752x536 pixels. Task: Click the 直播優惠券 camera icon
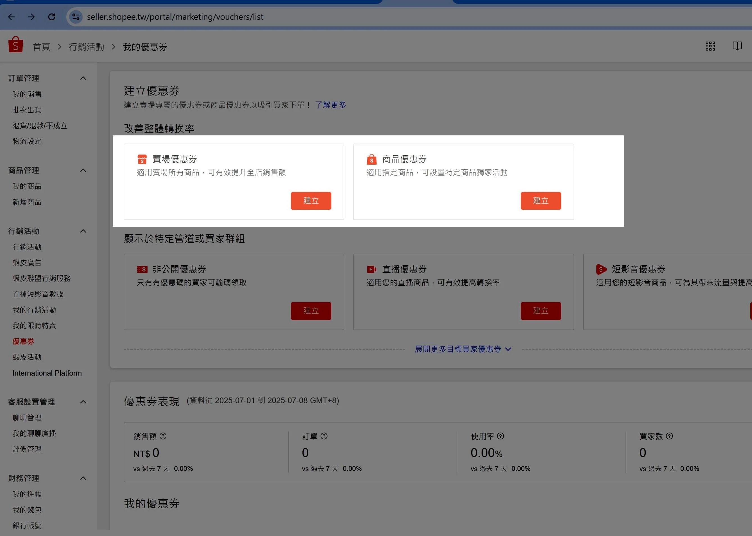click(372, 269)
